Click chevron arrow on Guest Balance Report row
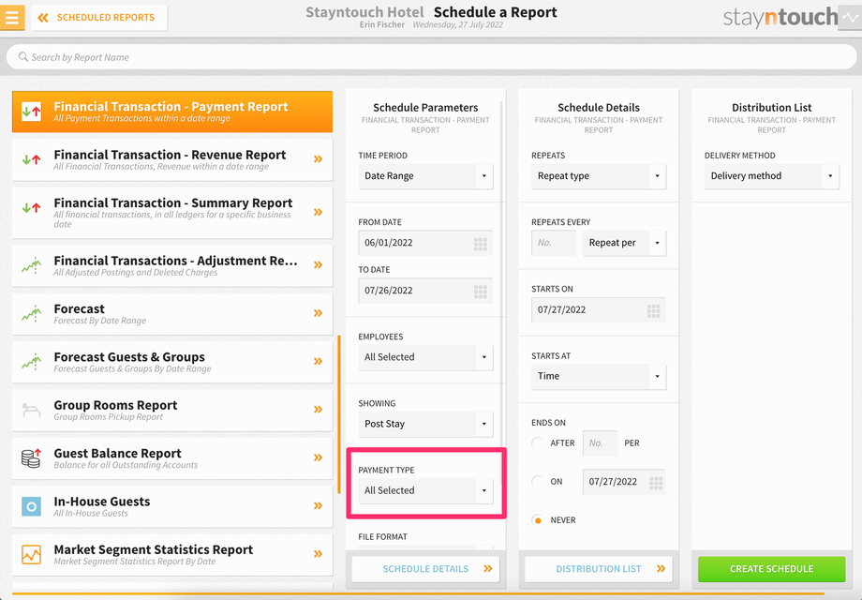862x600 pixels. coord(318,457)
